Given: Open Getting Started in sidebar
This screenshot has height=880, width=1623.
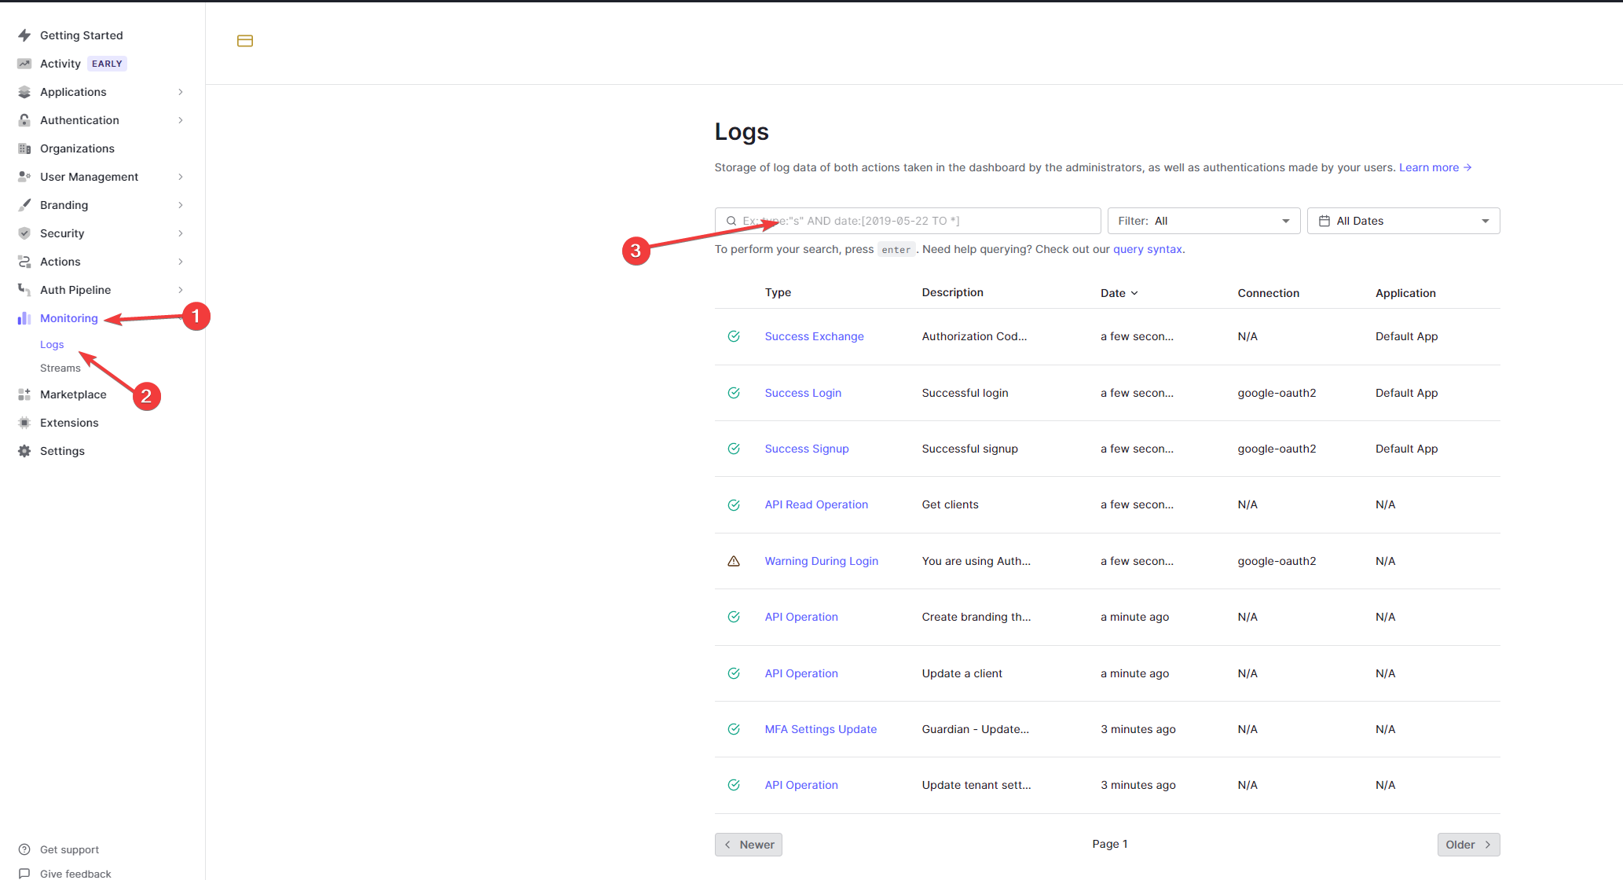Looking at the screenshot, I should (x=82, y=35).
